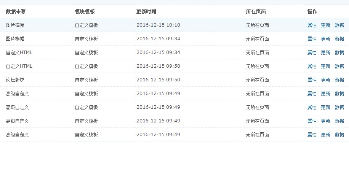Screen dimensions: 349x173
Task: Click 数据 for the 09:34 图片横幅 row
Action: pos(339,39)
